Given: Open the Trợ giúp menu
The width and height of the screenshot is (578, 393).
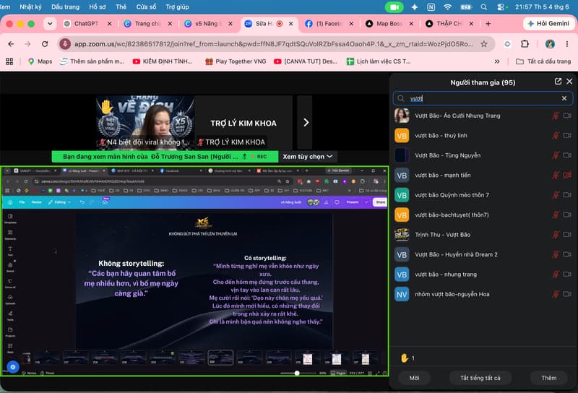Looking at the screenshot, I should 177,7.
